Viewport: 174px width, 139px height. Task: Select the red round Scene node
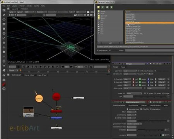[56, 97]
